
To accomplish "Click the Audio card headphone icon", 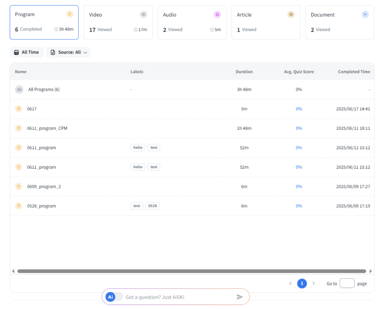I will pos(217,15).
